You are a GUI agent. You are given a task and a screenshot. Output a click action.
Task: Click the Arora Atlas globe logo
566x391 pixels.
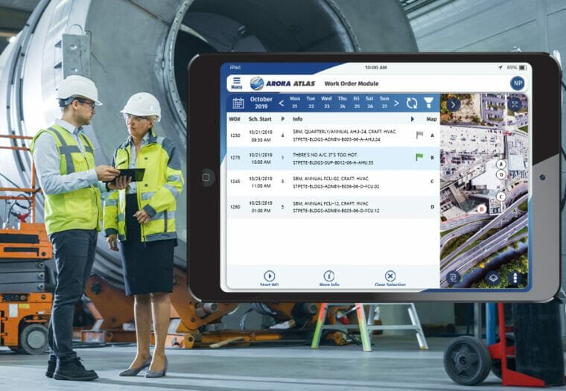click(257, 83)
